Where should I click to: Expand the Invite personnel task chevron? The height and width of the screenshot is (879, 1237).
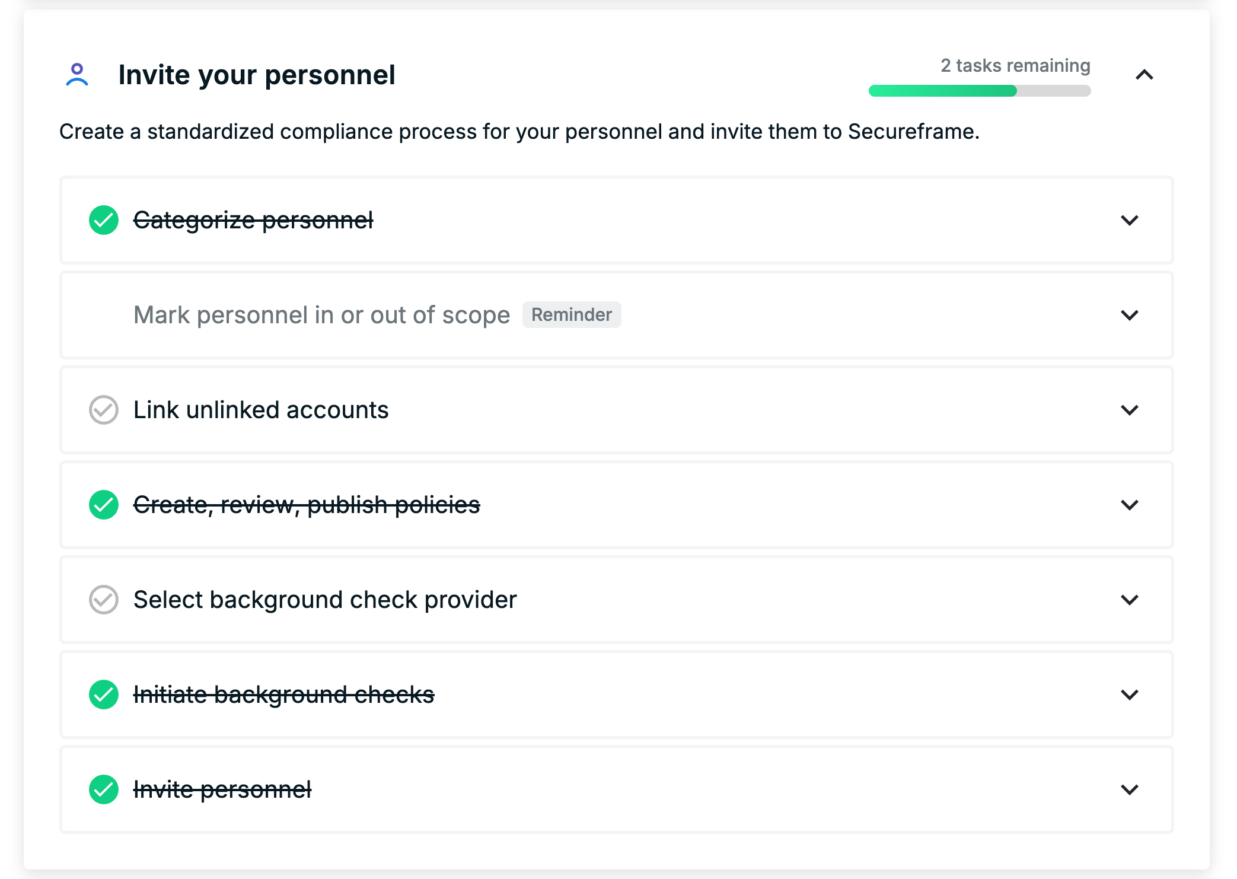1130,789
